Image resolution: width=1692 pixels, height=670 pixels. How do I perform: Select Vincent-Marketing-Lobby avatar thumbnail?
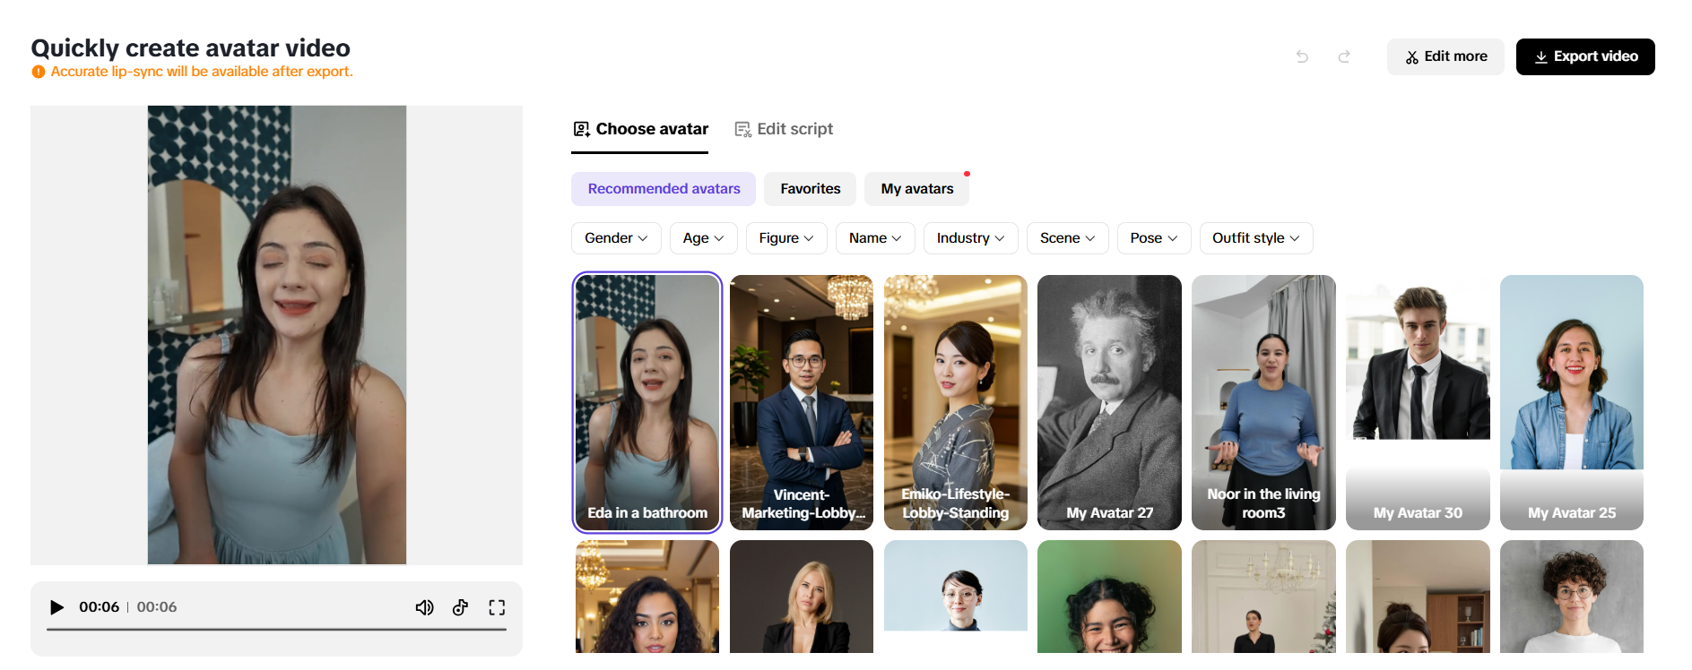tap(801, 402)
